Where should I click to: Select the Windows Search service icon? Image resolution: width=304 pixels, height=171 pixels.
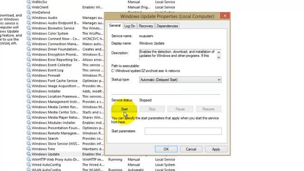[x=28, y=138]
